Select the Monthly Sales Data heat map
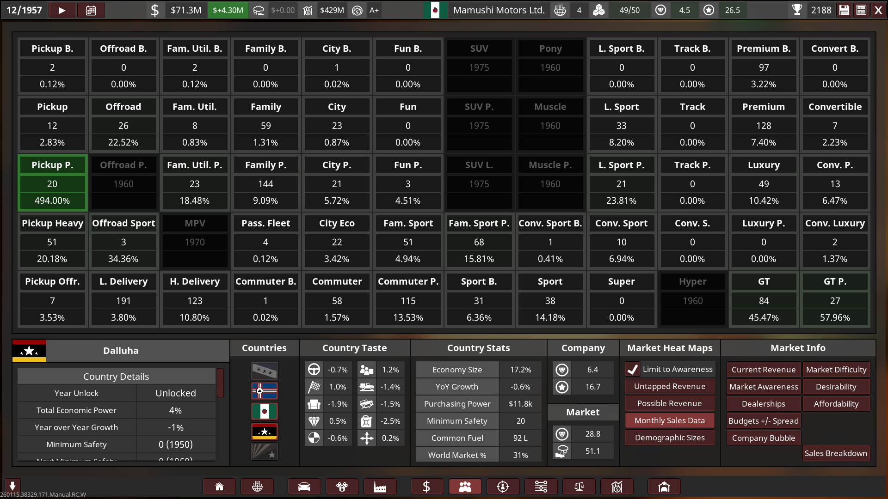 pos(669,420)
